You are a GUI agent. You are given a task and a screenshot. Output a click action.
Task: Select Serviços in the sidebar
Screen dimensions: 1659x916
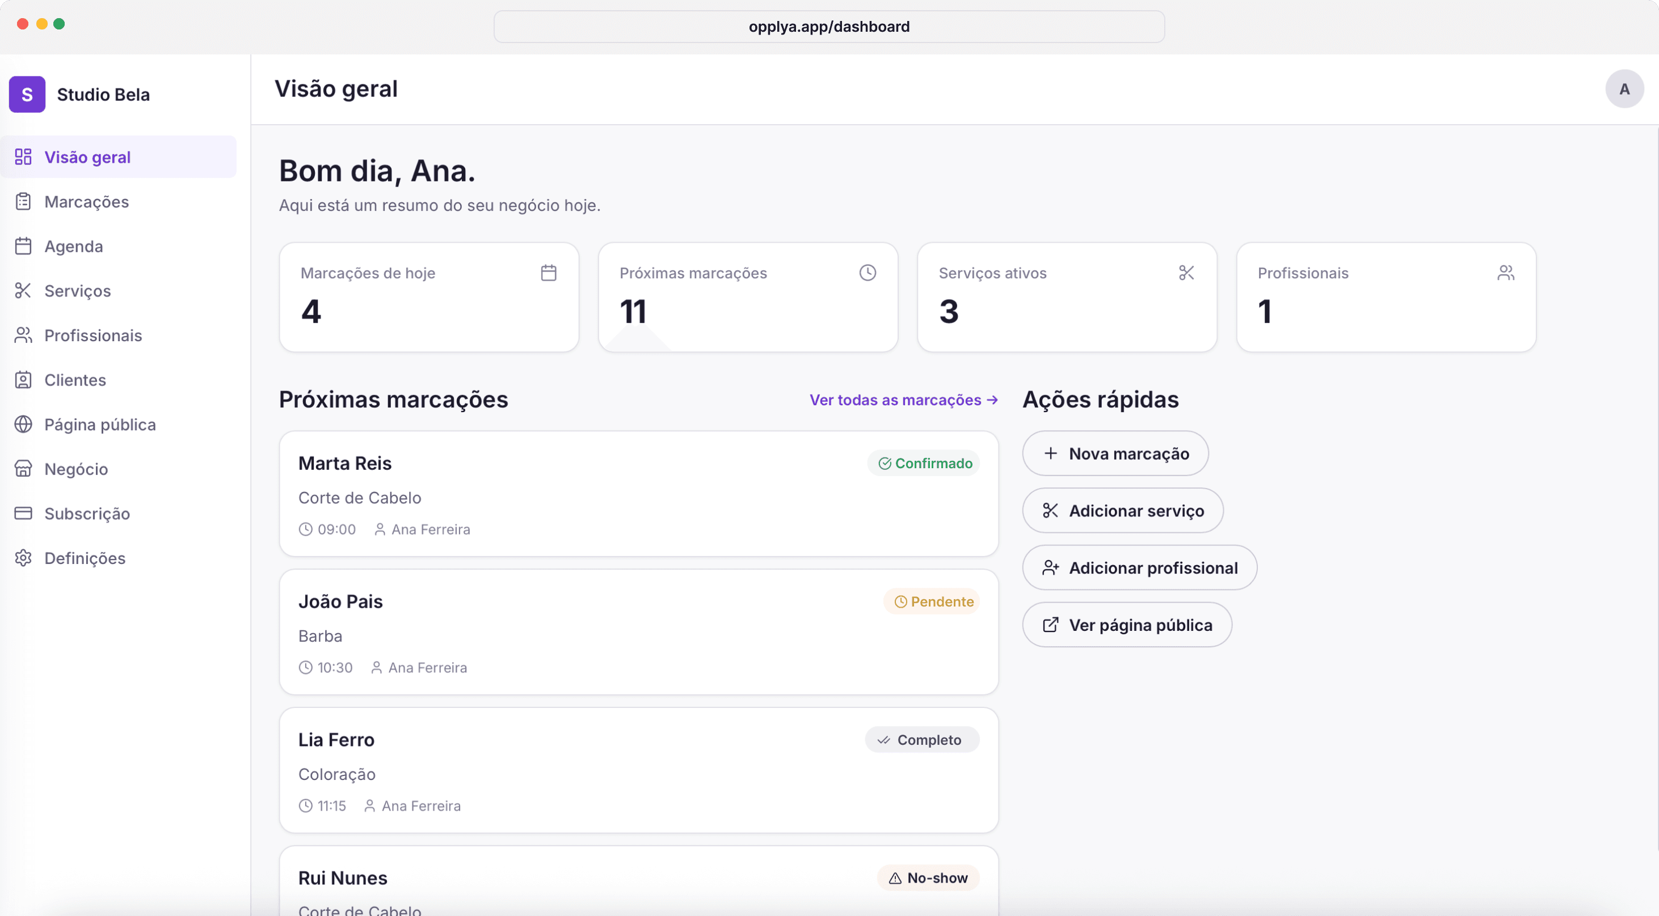point(119,291)
